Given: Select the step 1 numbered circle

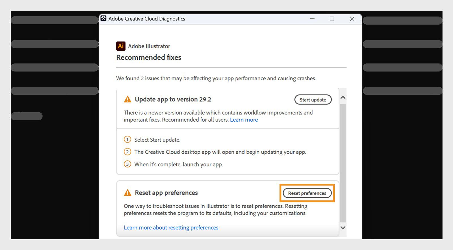Looking at the screenshot, I should point(127,139).
